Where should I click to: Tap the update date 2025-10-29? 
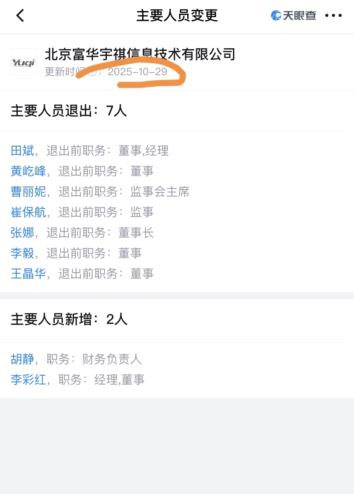tap(137, 72)
